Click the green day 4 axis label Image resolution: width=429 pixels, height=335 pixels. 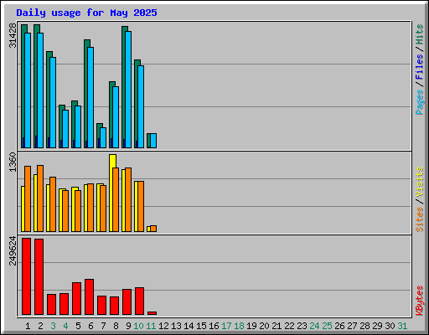pos(65,326)
